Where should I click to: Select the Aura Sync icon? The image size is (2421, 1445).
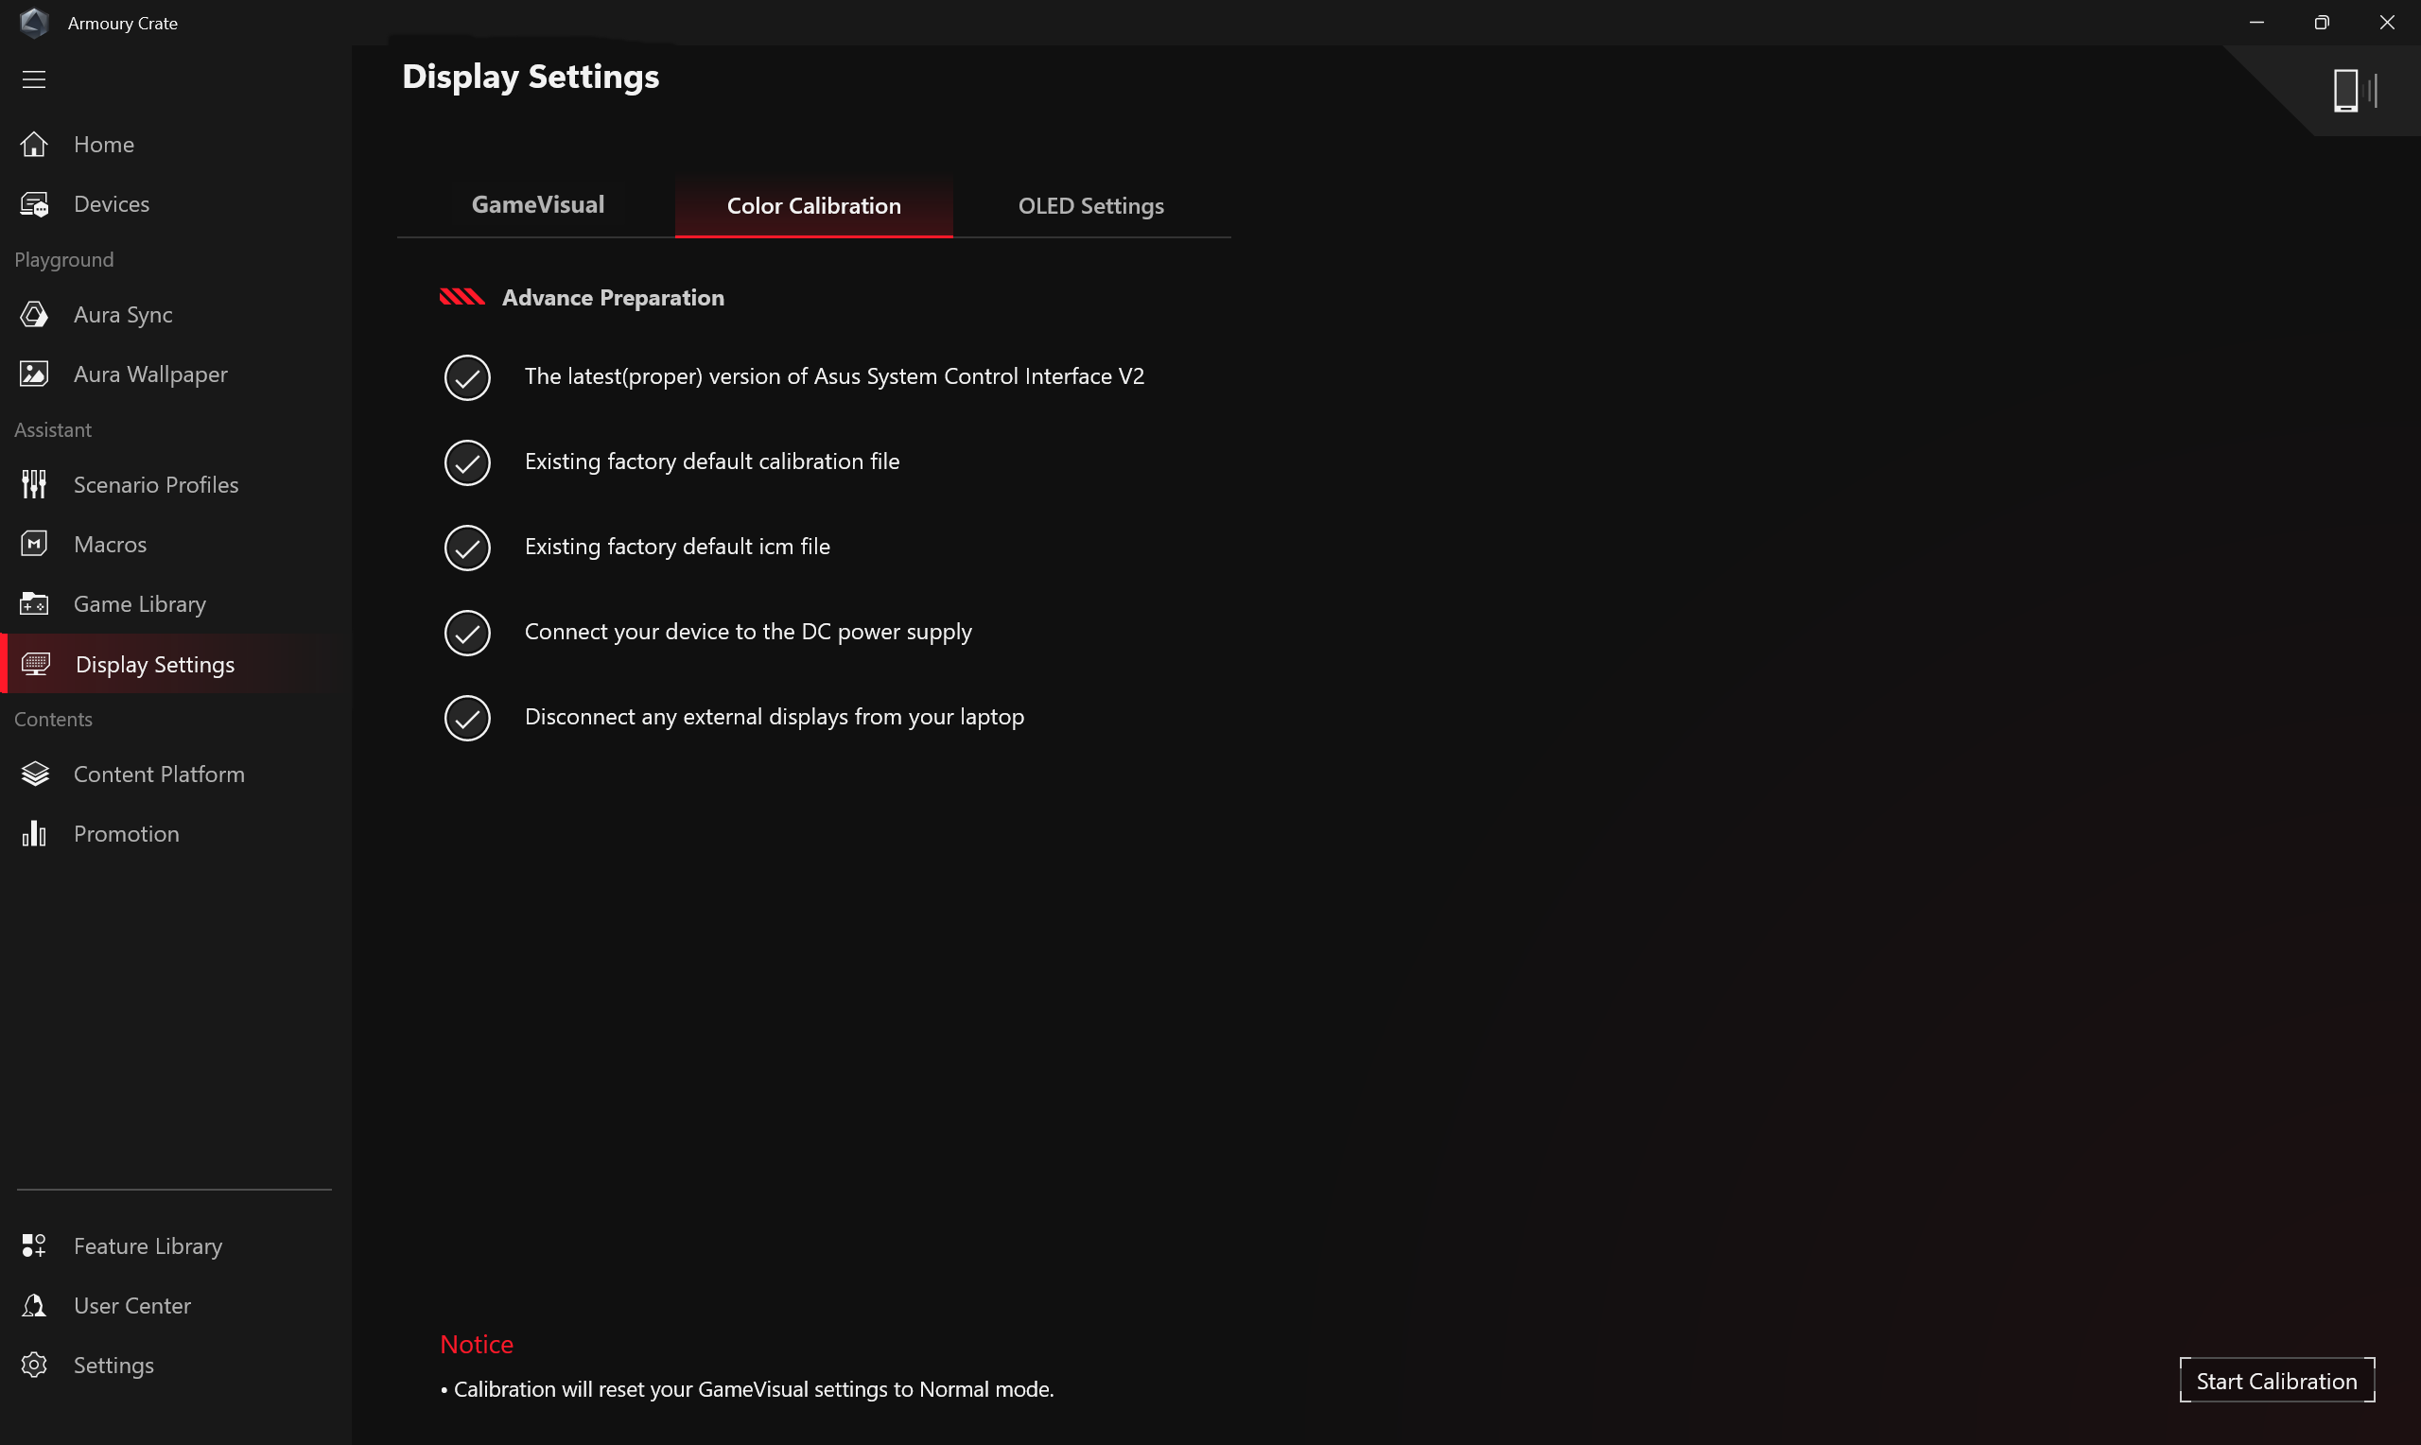[x=34, y=315]
